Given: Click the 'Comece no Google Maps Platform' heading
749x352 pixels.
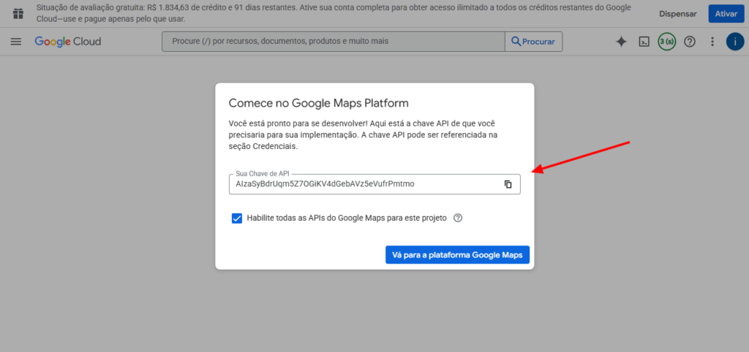Looking at the screenshot, I should pos(318,103).
